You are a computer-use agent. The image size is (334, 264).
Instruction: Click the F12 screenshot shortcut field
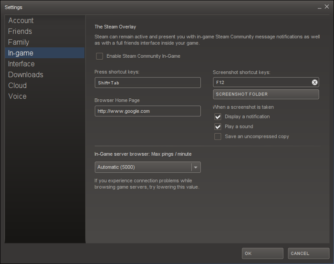click(x=266, y=82)
